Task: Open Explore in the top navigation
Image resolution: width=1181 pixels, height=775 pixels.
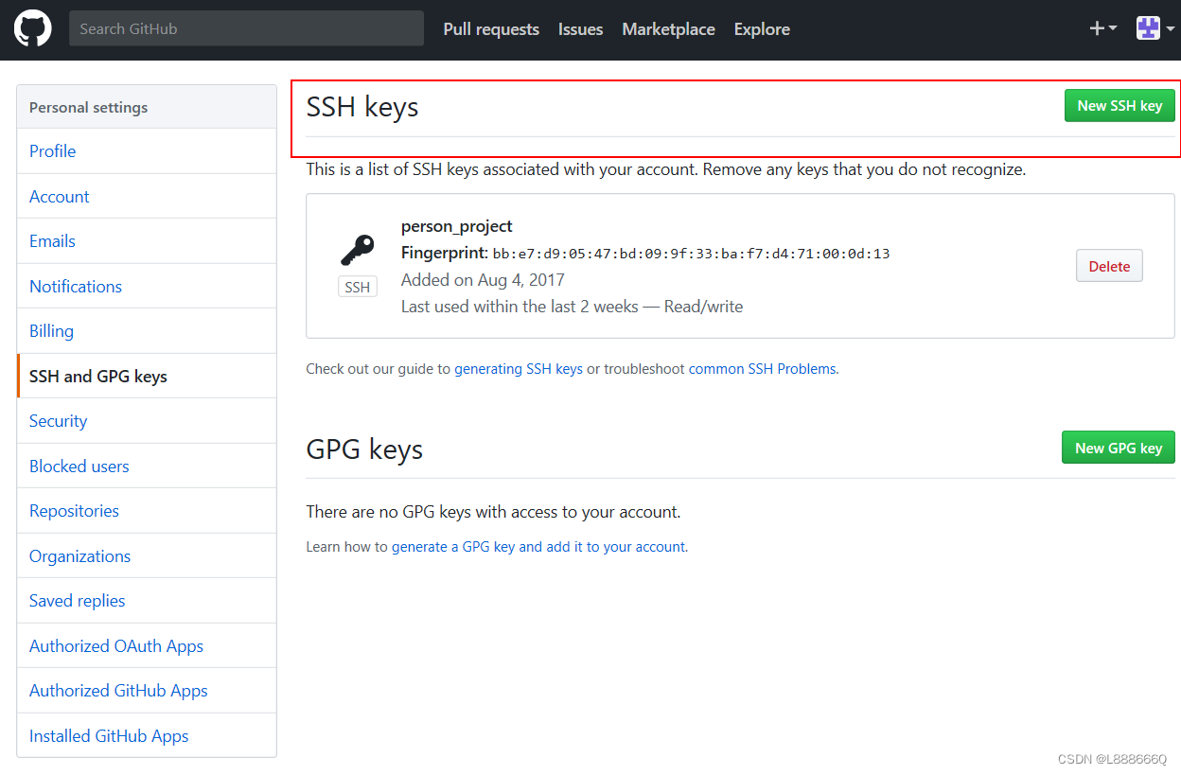Action: tap(762, 29)
